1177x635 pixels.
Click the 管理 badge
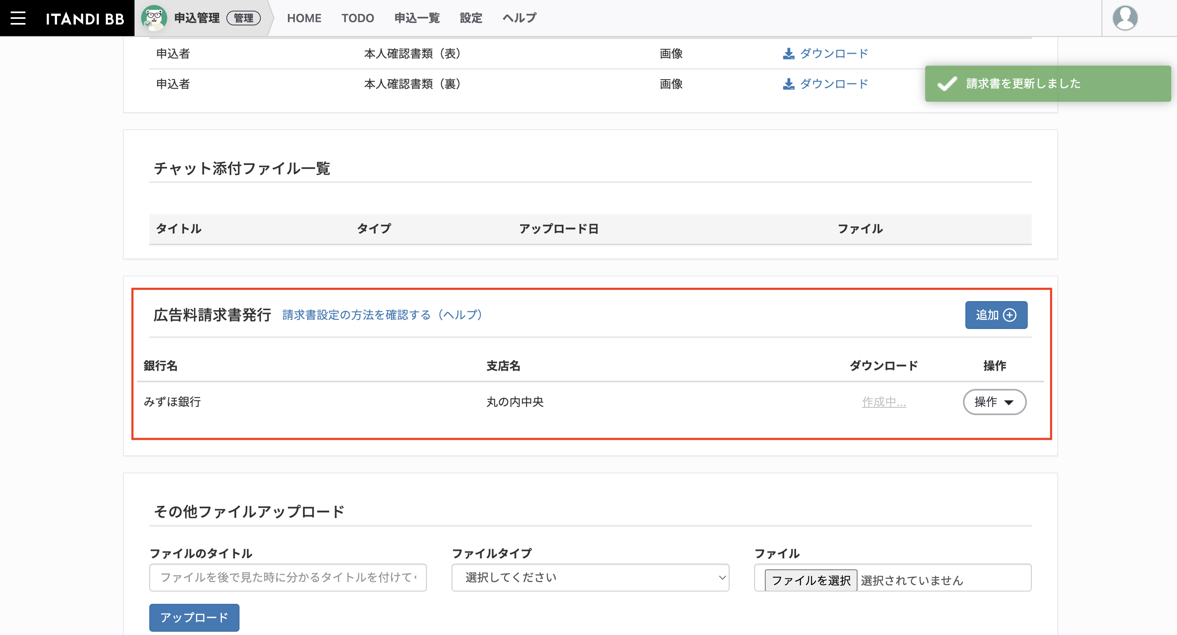click(x=244, y=18)
